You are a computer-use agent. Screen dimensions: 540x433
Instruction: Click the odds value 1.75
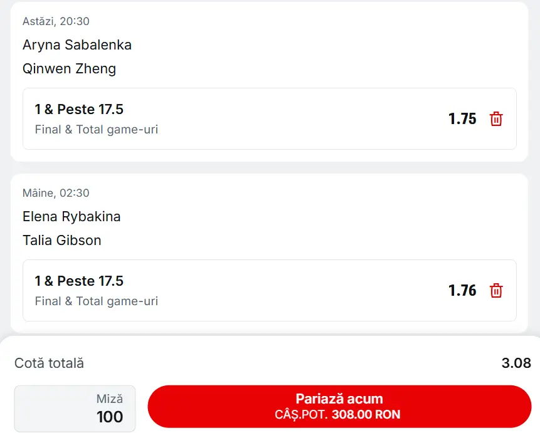pyautogui.click(x=462, y=119)
